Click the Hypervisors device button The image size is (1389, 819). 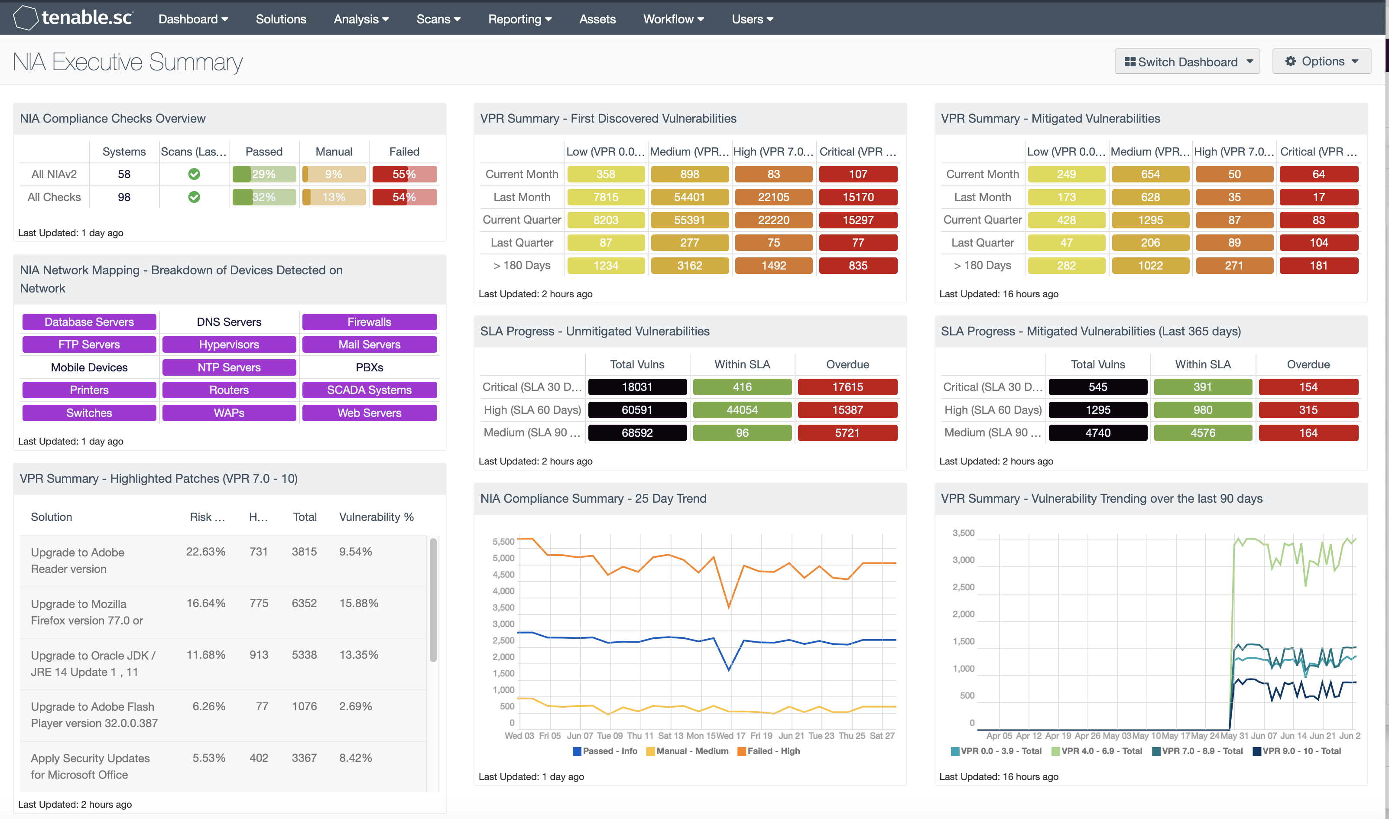(x=229, y=344)
